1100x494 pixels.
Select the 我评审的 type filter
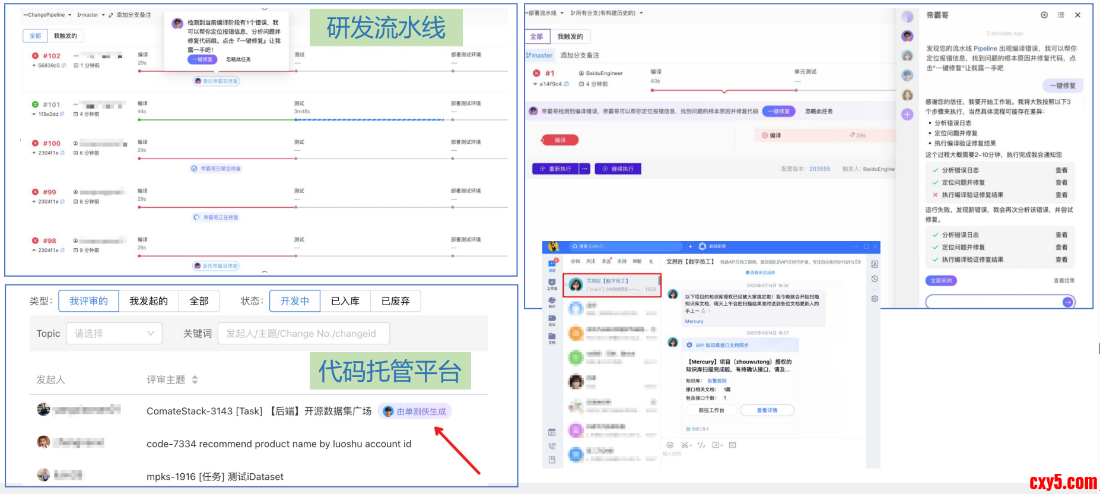[88, 301]
